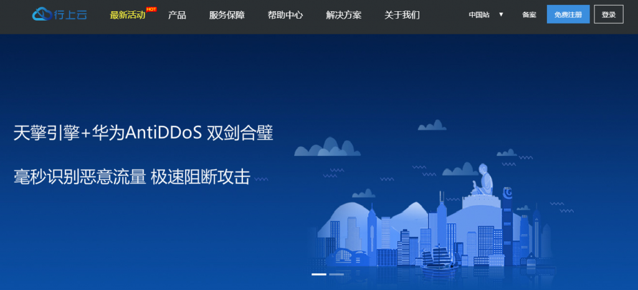
Task: Open the 最新活动 menu item
Action: pyautogui.click(x=127, y=16)
